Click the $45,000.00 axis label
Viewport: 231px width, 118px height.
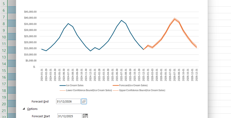coord(30,12)
